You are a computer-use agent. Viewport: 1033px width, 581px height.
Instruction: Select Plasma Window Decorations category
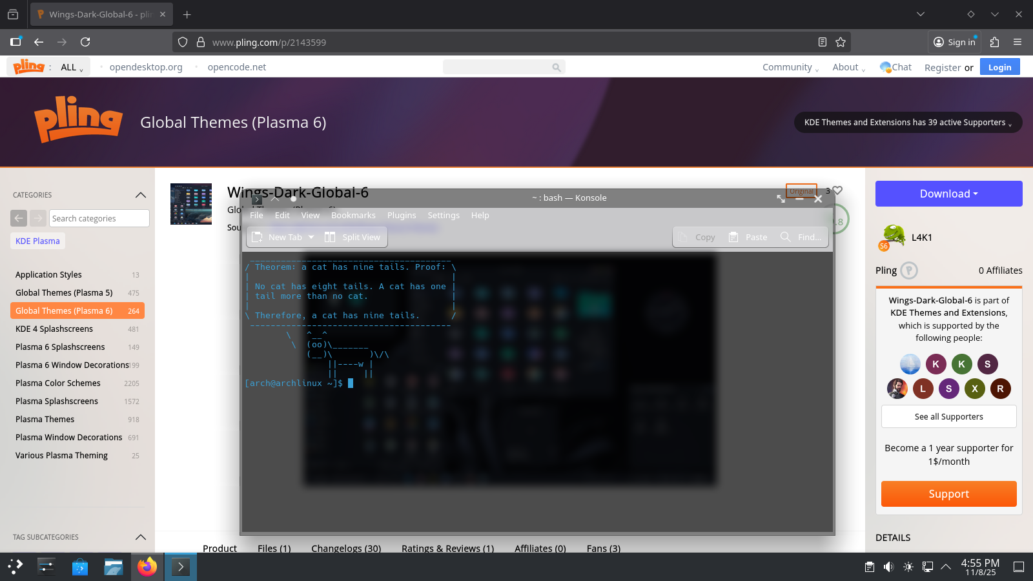pos(77,437)
